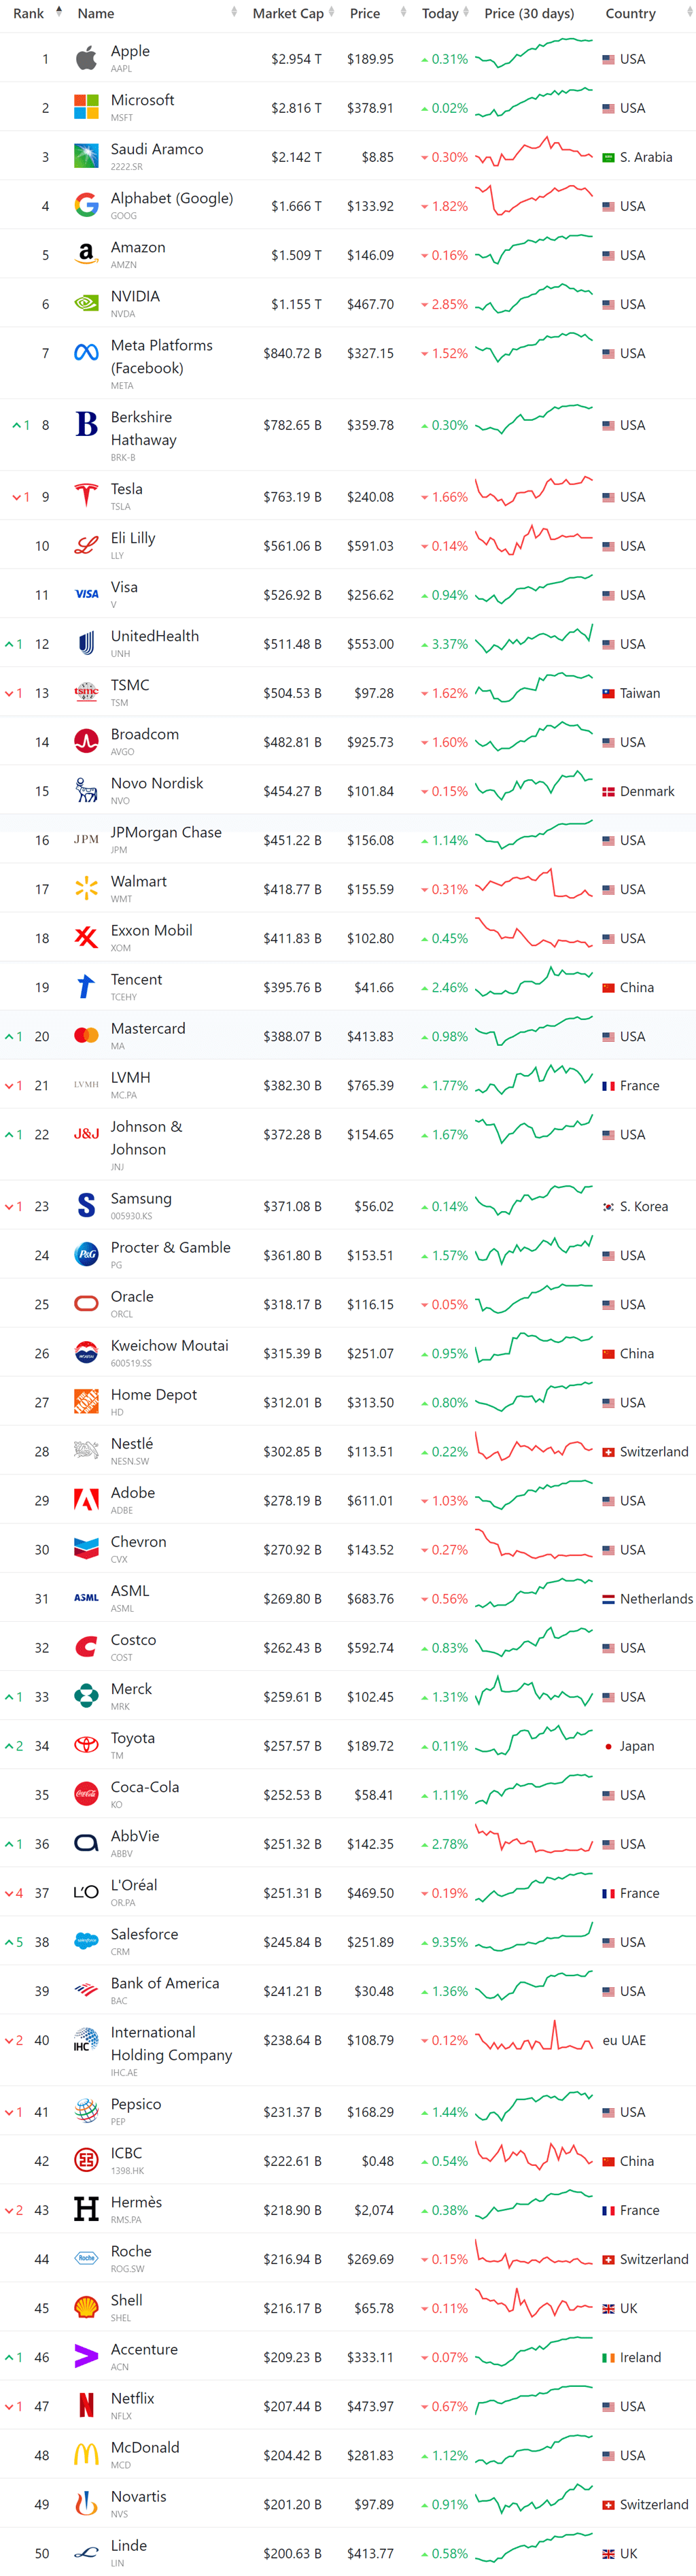Sort the table by Name header
This screenshot has height=2576, width=696.
96,13
